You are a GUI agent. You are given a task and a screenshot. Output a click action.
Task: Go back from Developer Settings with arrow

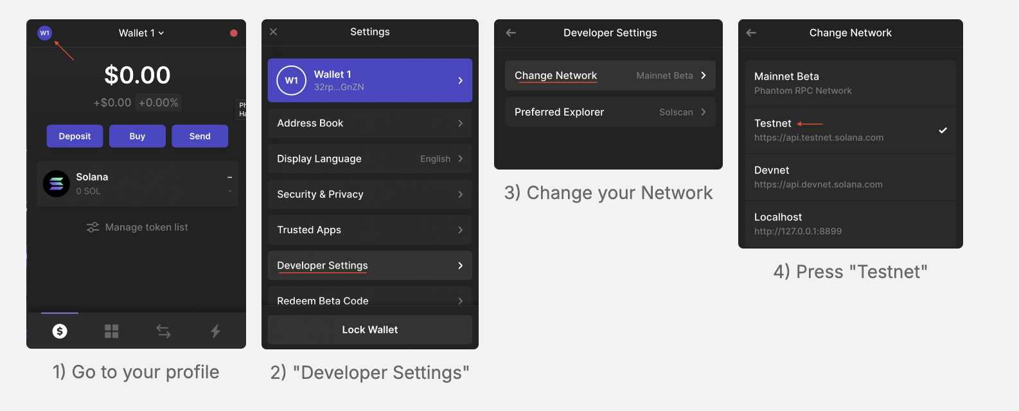[511, 33]
